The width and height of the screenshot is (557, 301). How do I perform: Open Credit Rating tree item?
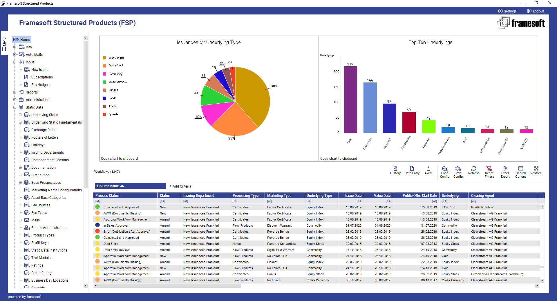click(41, 273)
